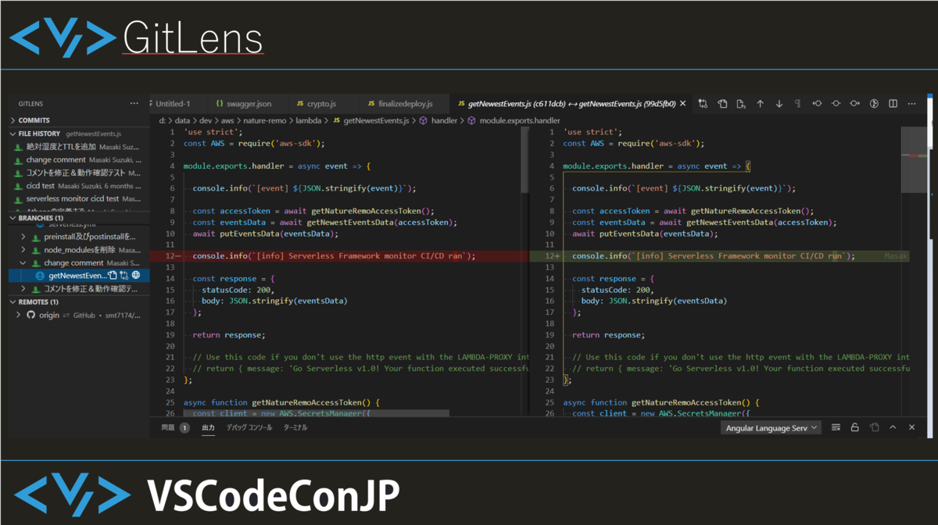This screenshot has height=525, width=938.
Task: Select cicd test commit in file history
Action: tap(78, 186)
